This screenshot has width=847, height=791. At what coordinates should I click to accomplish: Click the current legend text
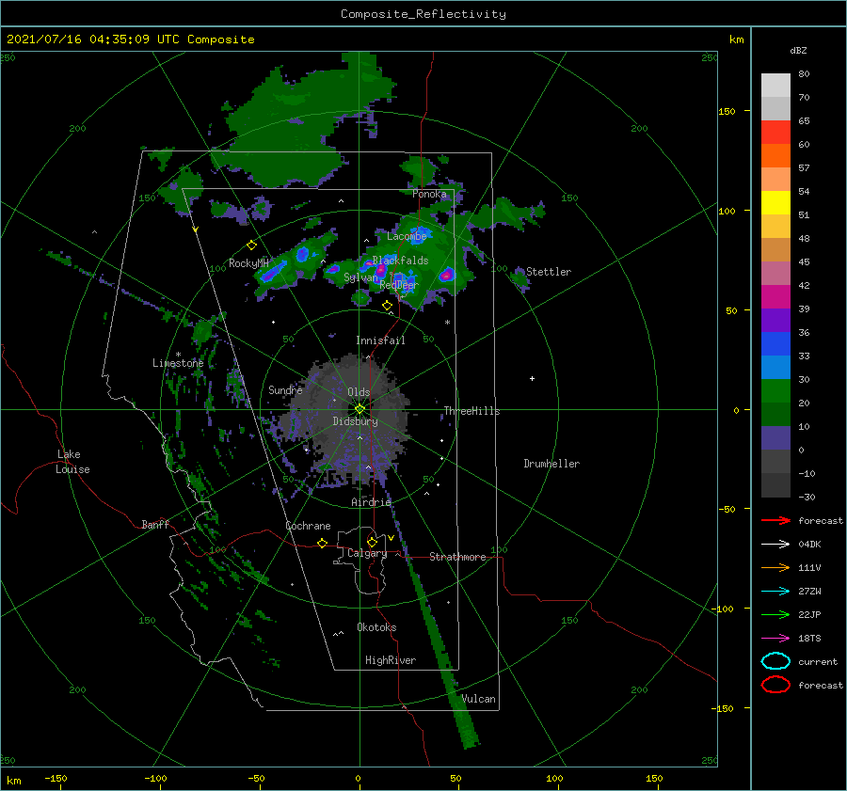pos(818,661)
